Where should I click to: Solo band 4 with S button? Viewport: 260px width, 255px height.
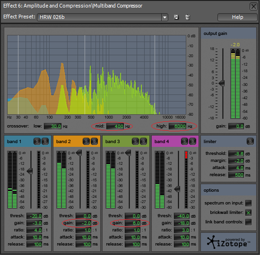click(x=184, y=141)
